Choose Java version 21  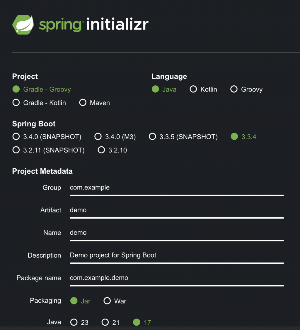[105, 322]
